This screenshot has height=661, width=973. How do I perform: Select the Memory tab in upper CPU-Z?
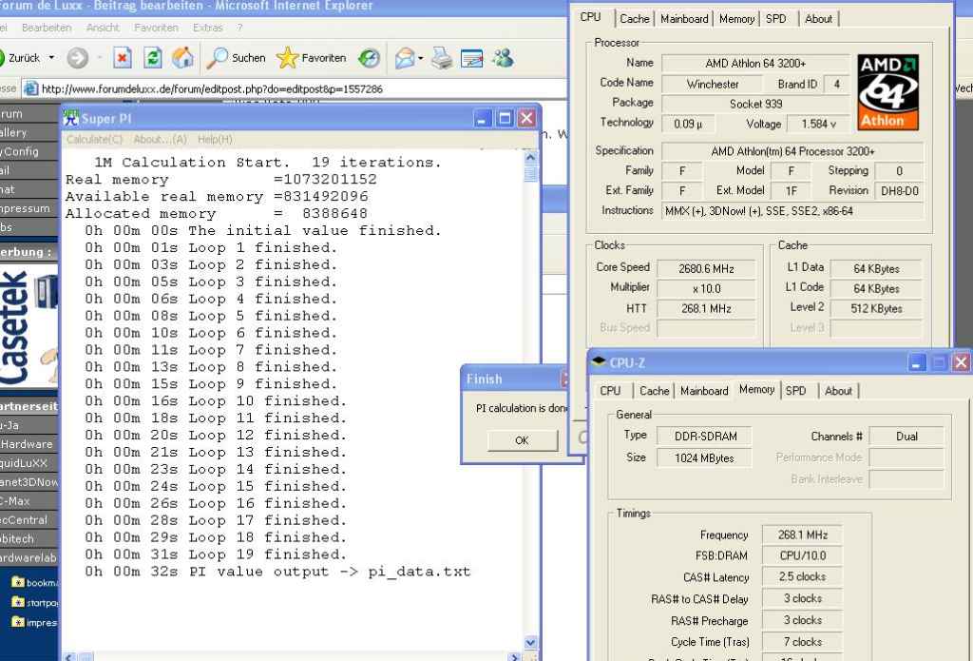(736, 19)
